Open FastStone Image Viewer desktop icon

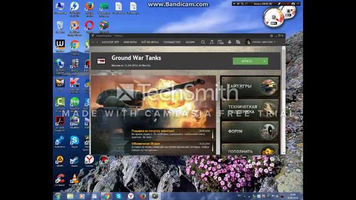pyautogui.click(x=75, y=28)
